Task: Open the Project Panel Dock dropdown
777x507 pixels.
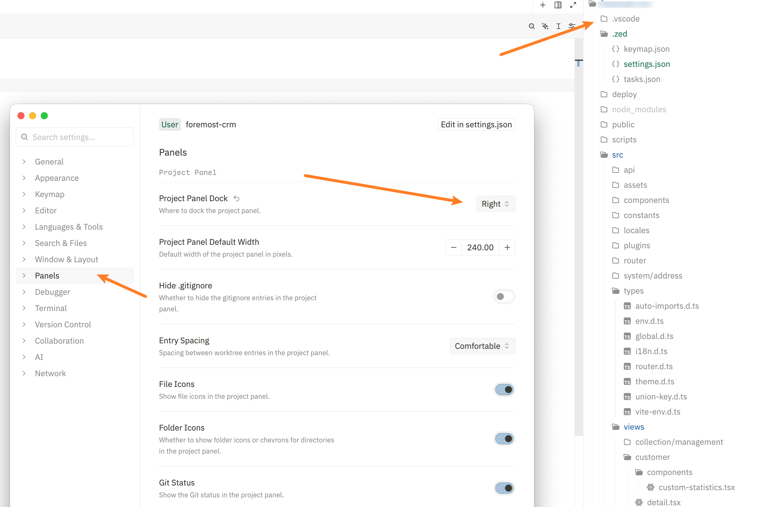Action: tap(495, 204)
